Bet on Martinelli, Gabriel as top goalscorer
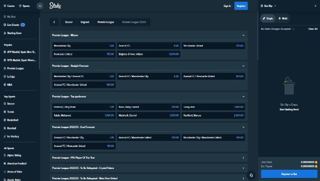Screen dimensions: 320x181 [x=149, y=115]
